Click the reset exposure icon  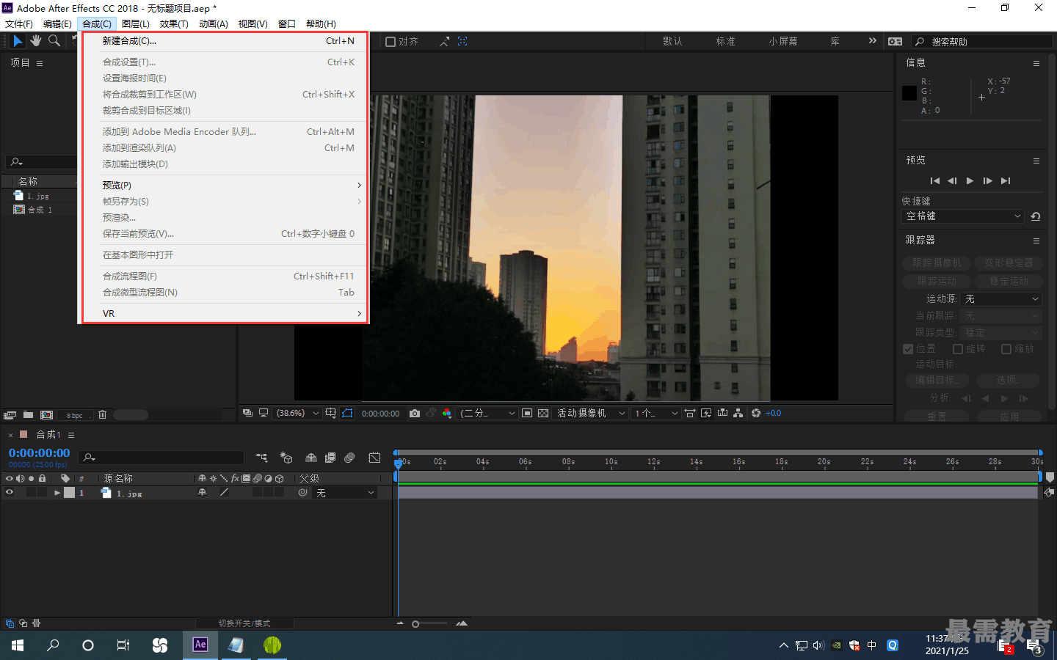click(x=756, y=414)
